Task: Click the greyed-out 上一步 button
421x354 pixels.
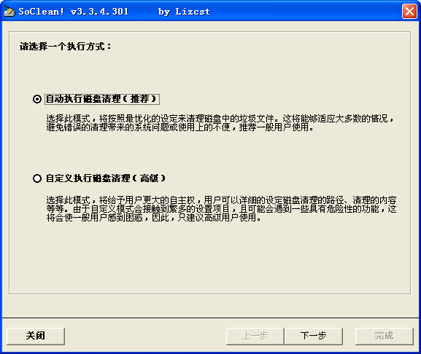Action: click(255, 336)
